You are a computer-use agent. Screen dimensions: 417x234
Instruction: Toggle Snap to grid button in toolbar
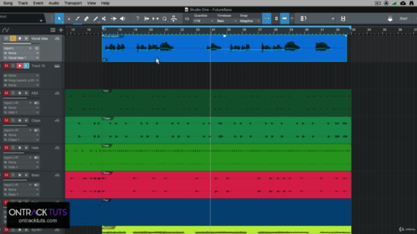(266, 19)
